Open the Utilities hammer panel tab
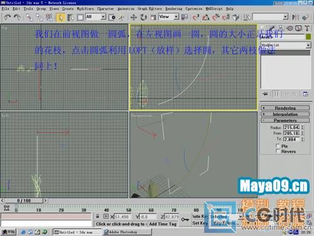The height and width of the screenshot is (236, 314). 307,28
